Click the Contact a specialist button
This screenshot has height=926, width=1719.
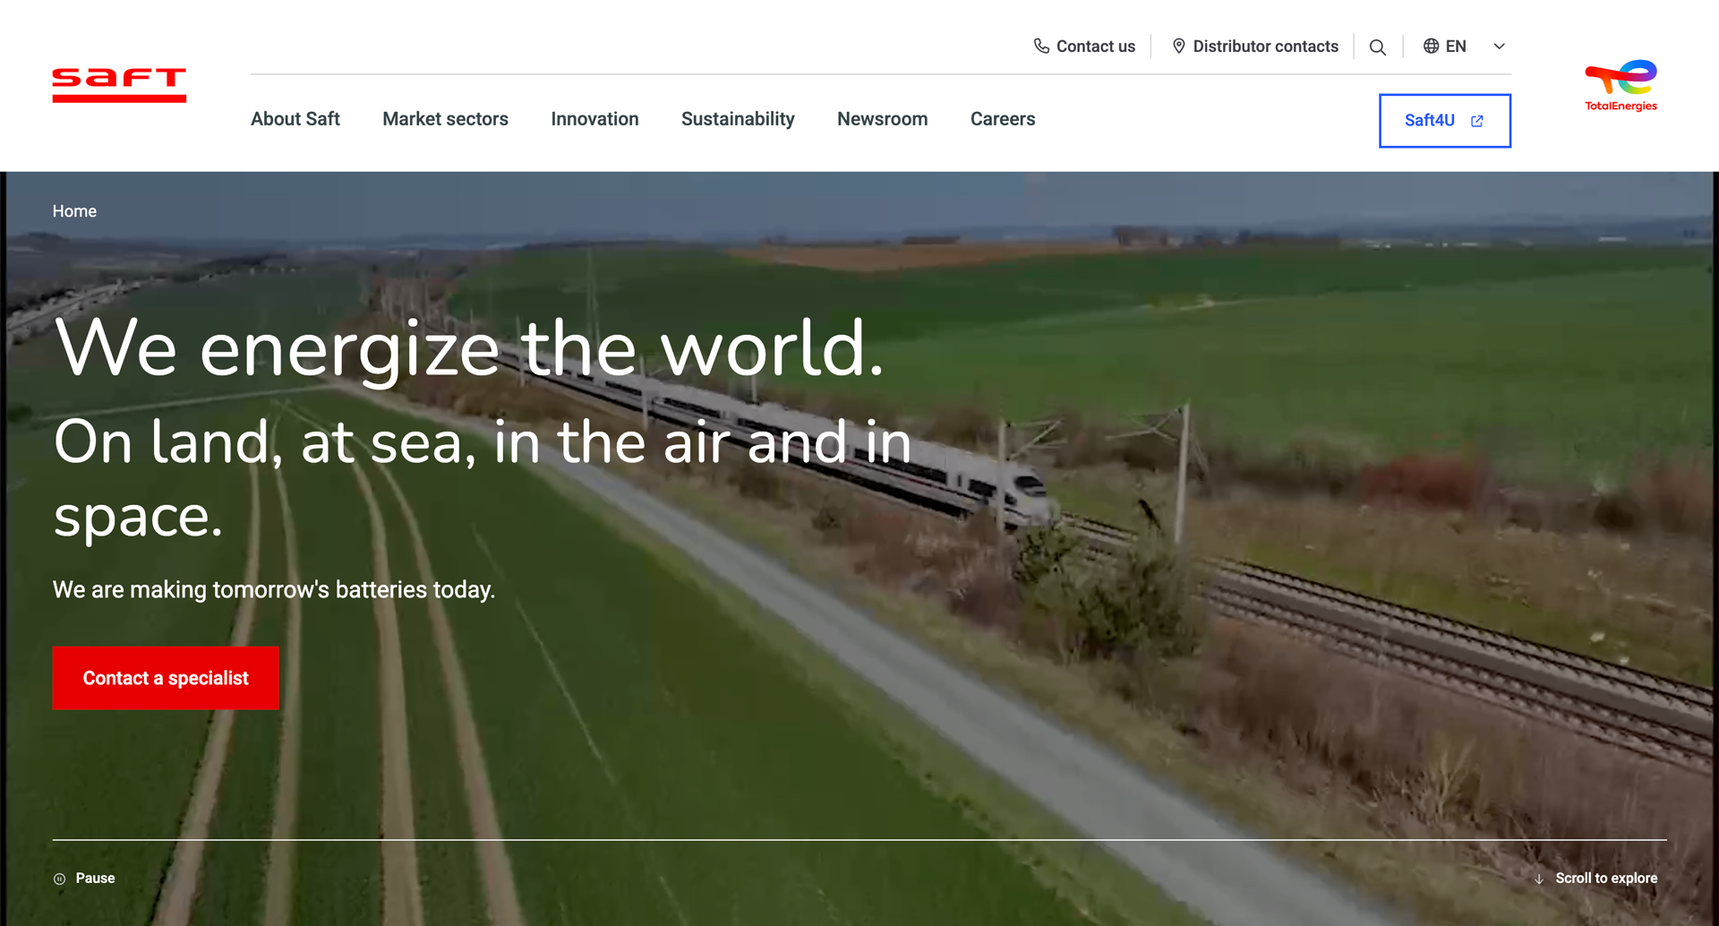pyautogui.click(x=165, y=678)
